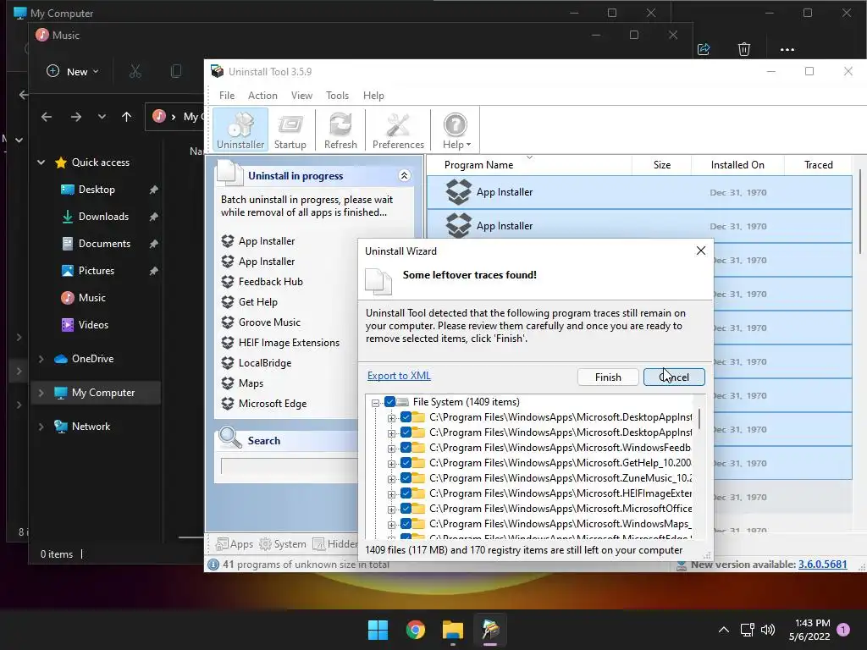Select the Uninstaller toolbar icon

pos(240,129)
